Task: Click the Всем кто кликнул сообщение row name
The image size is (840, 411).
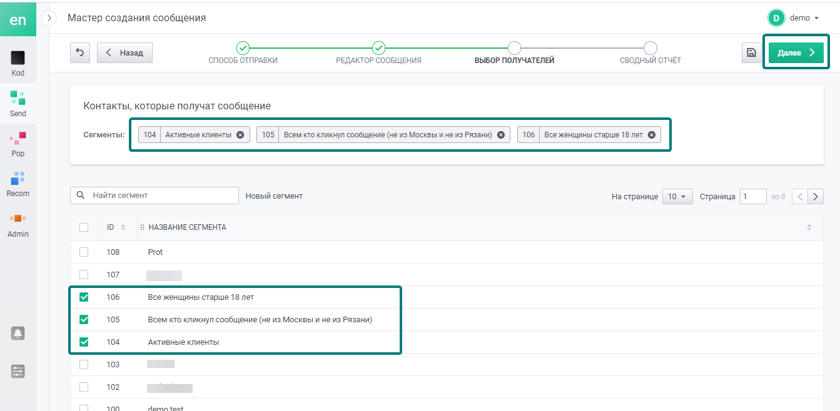Action: [x=260, y=320]
